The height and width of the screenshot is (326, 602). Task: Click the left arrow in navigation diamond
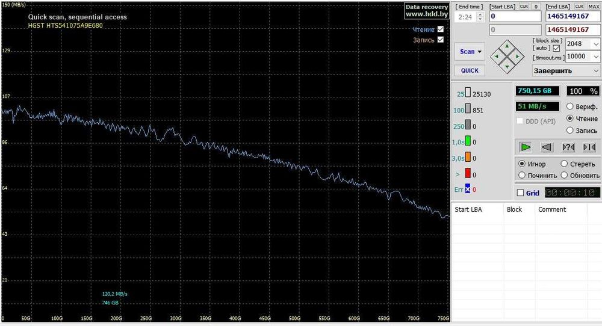(497, 57)
